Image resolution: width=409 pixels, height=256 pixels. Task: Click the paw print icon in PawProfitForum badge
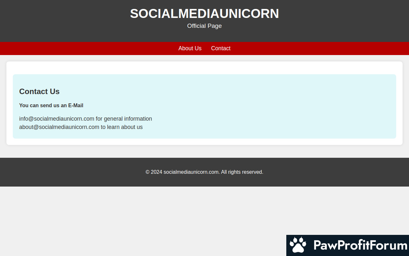click(298, 245)
